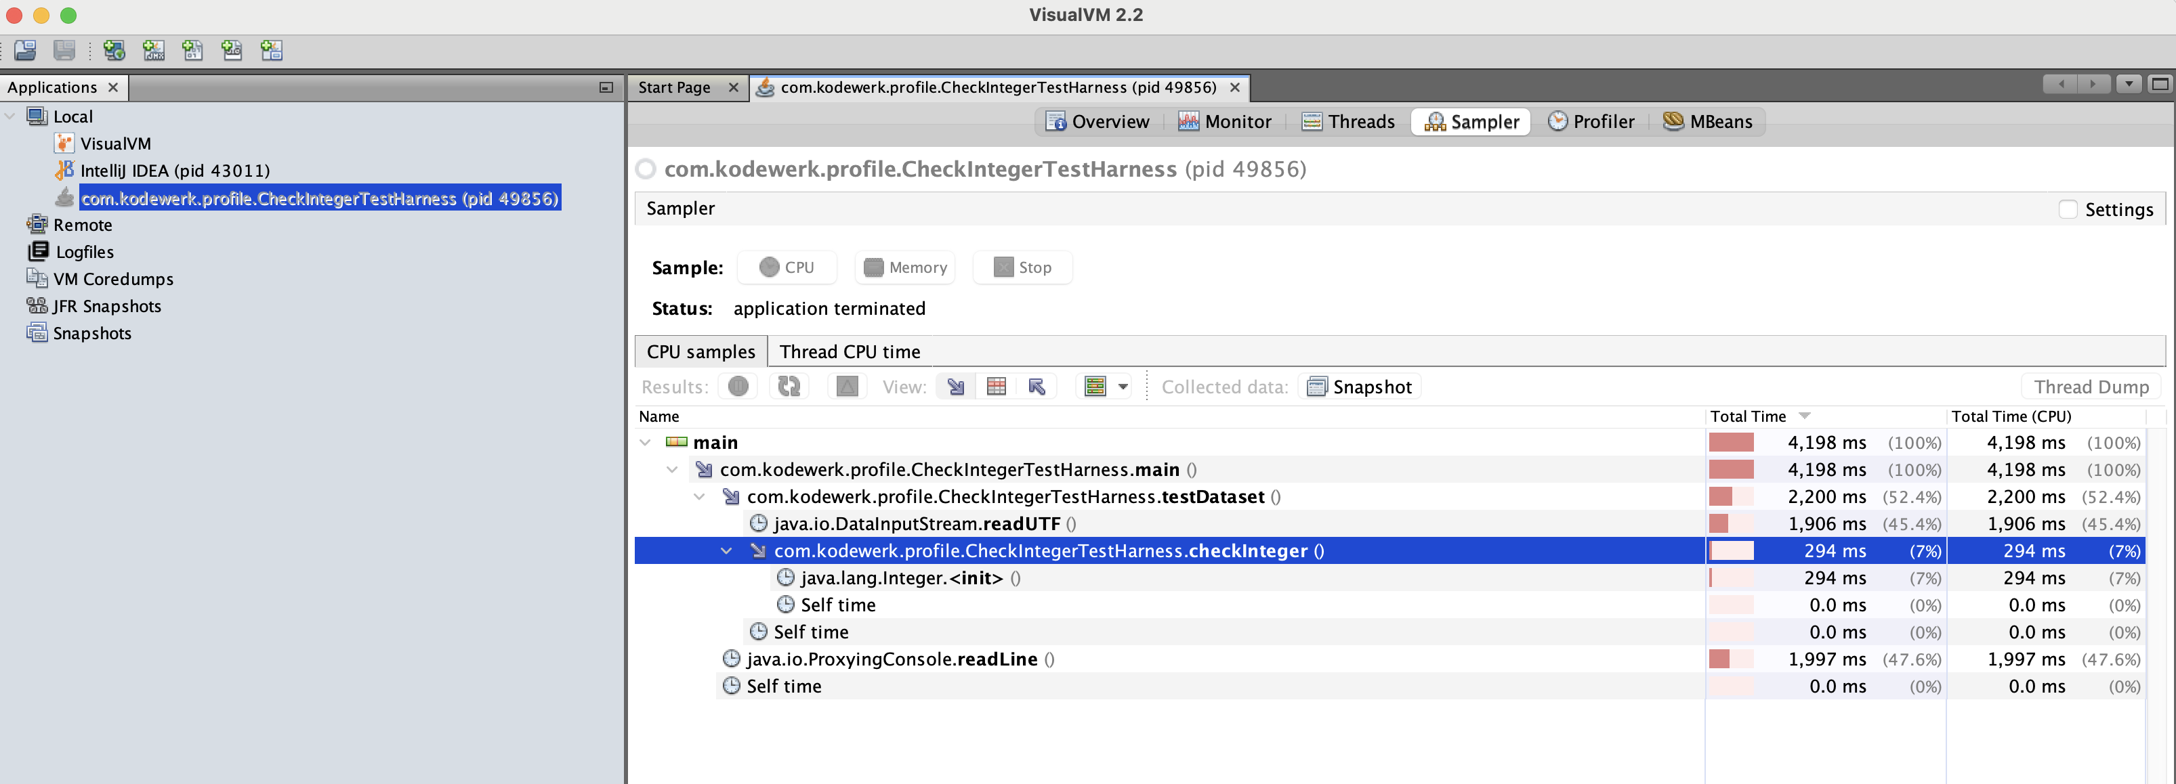Toggle the CPU sampling button
The width and height of the screenshot is (2176, 784).
click(x=787, y=267)
